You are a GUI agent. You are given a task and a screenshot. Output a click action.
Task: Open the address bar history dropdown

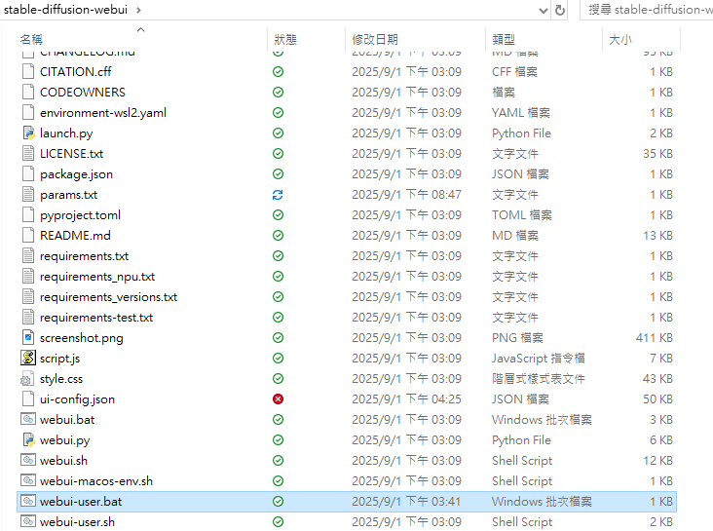coord(543,10)
